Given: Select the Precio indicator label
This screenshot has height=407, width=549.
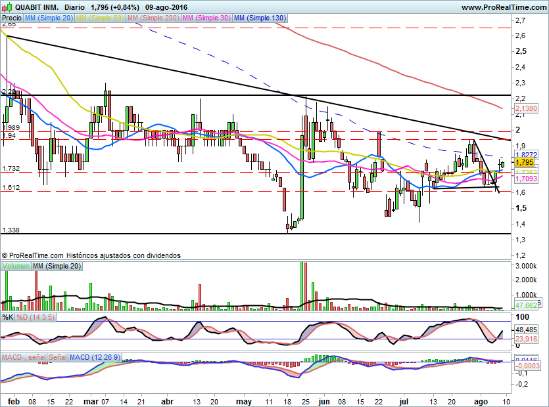Looking at the screenshot, I should point(12,18).
